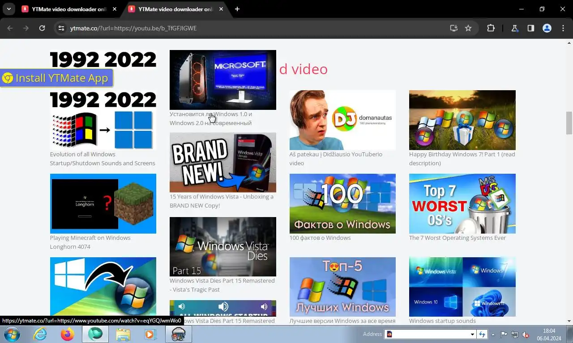Open Windows Explorer folder from taskbar
The width and height of the screenshot is (573, 343).
(x=123, y=334)
